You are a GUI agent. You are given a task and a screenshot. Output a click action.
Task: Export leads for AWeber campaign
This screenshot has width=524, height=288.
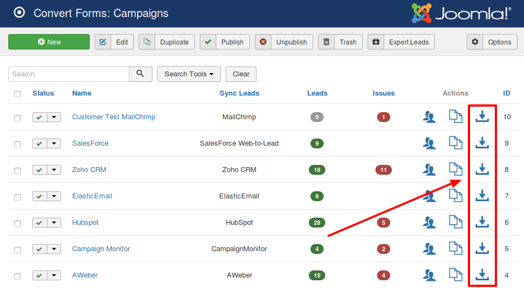482,275
